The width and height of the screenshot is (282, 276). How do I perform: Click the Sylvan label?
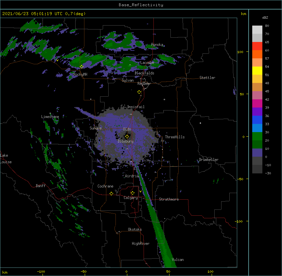[128, 80]
